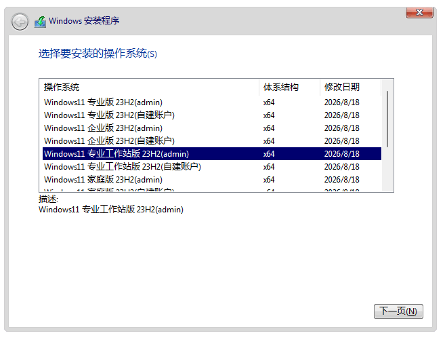The width and height of the screenshot is (445, 342).
Task: Select Windows11 专业版 23H2(admin) row
Action: [x=212, y=102]
